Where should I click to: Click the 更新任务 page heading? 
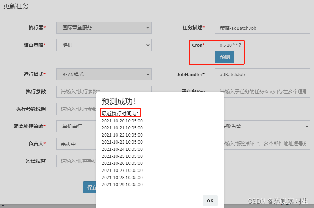coord(16,6)
